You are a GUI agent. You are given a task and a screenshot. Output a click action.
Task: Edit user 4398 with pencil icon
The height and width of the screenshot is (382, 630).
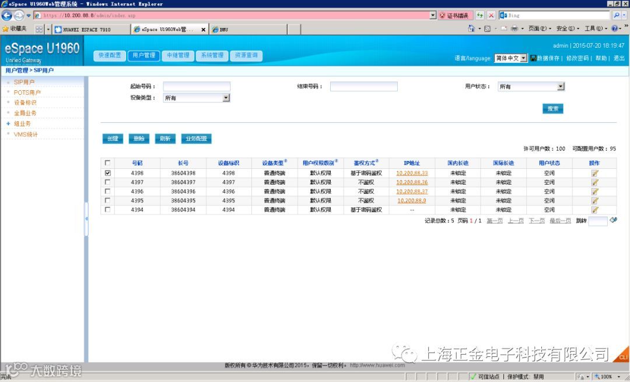pos(594,174)
